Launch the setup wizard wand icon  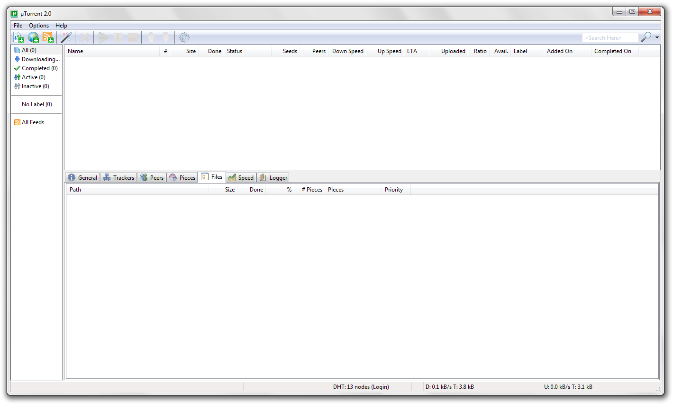pyautogui.click(x=66, y=37)
